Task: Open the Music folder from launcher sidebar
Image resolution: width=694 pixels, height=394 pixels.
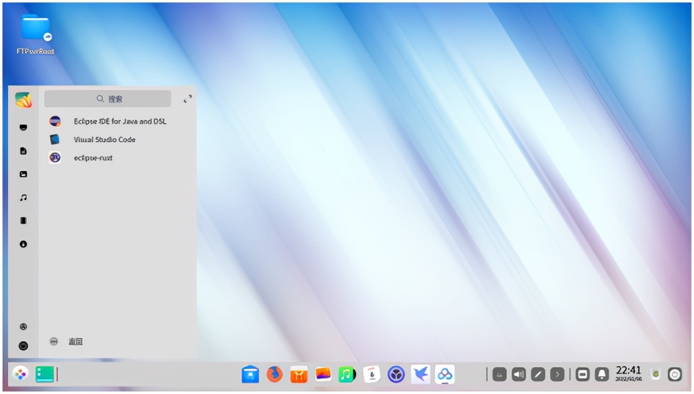Action: (x=23, y=198)
